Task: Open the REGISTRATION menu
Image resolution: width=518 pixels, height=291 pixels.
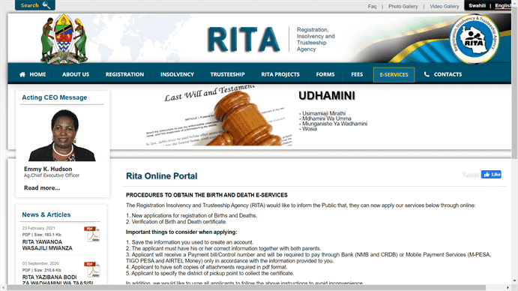Action: (x=124, y=74)
